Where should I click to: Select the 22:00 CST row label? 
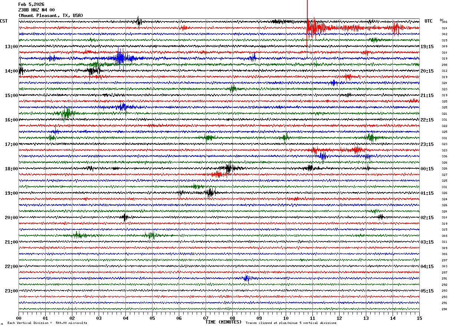tap(12, 267)
